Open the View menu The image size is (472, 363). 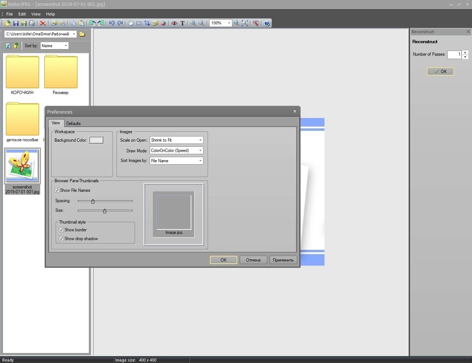coord(36,14)
